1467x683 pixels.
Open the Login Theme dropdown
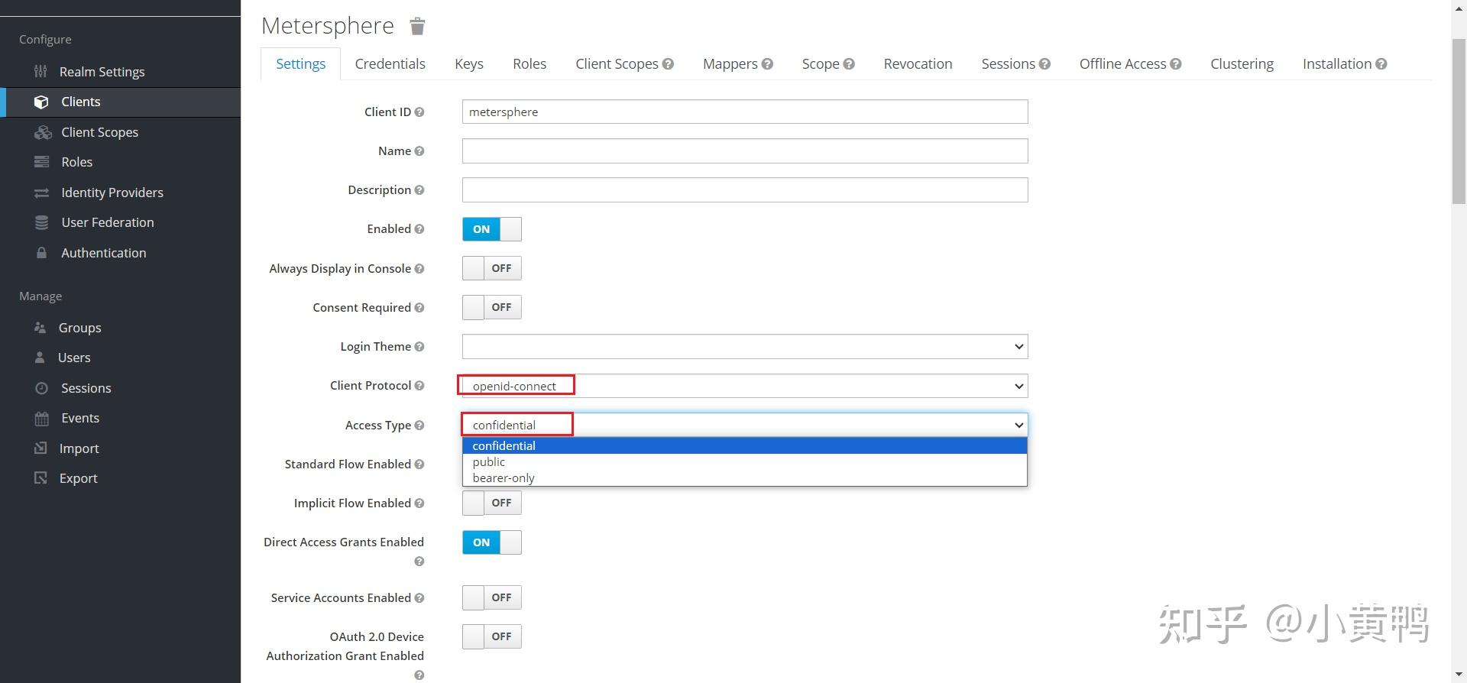745,346
